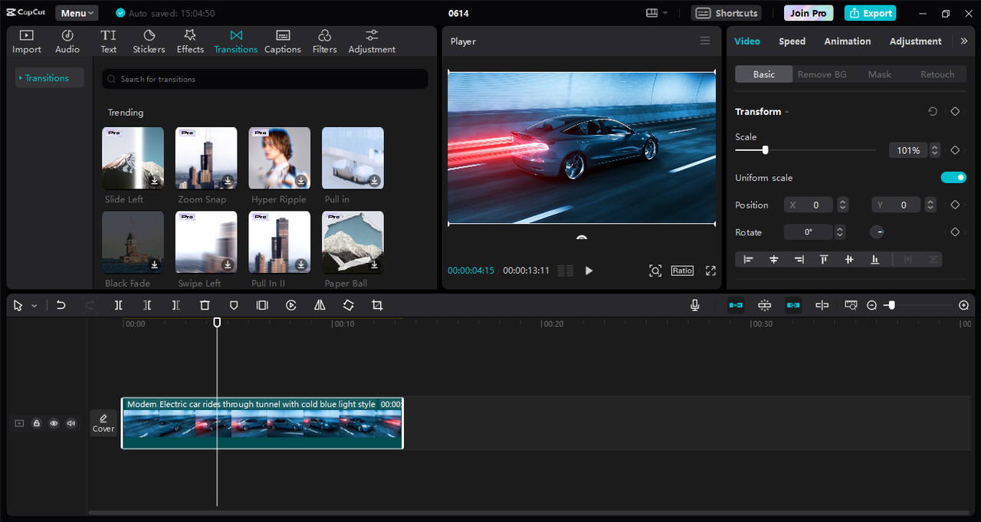
Task: Switch to the Animation tab
Action: [x=847, y=41]
